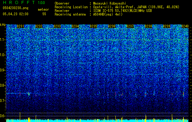Click the 'Receiving Location' label
This screenshot has width=192, height=122.
(71, 7)
